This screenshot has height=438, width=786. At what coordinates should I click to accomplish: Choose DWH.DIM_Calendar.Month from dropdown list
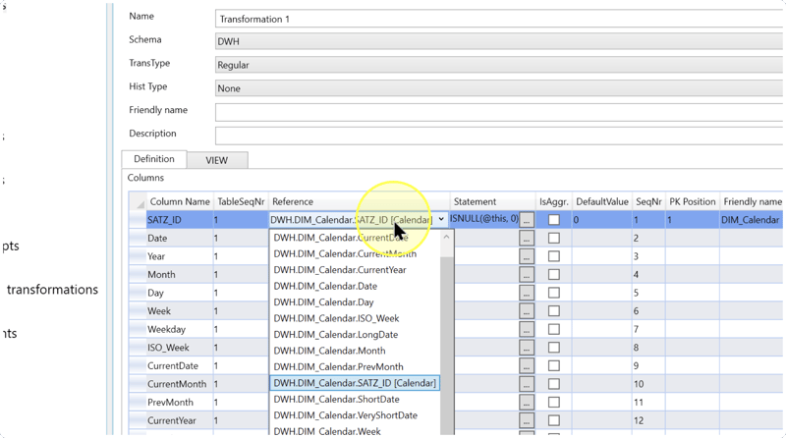355,351
